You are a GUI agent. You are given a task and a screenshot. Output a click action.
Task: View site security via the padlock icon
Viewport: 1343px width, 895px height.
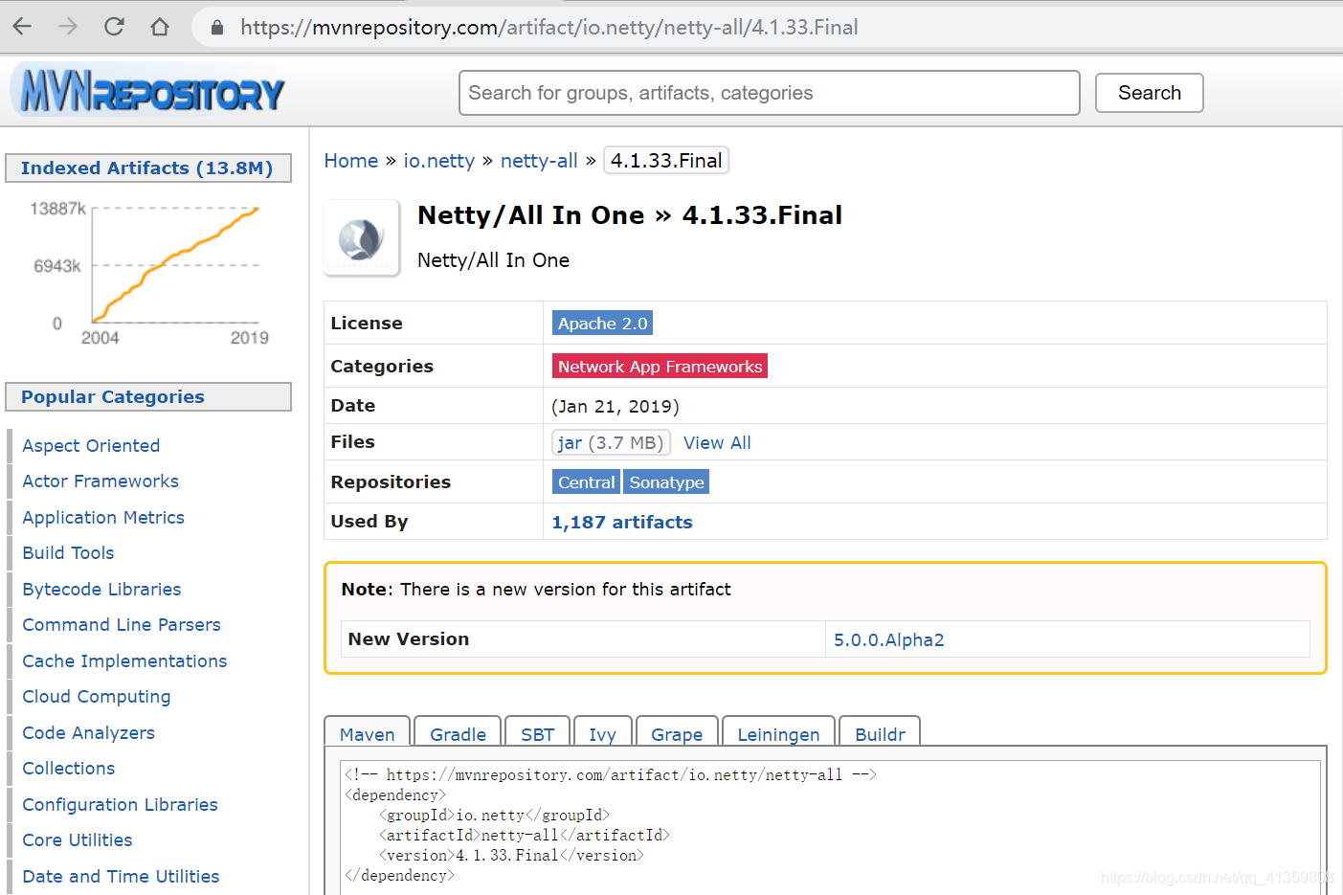pos(217,28)
